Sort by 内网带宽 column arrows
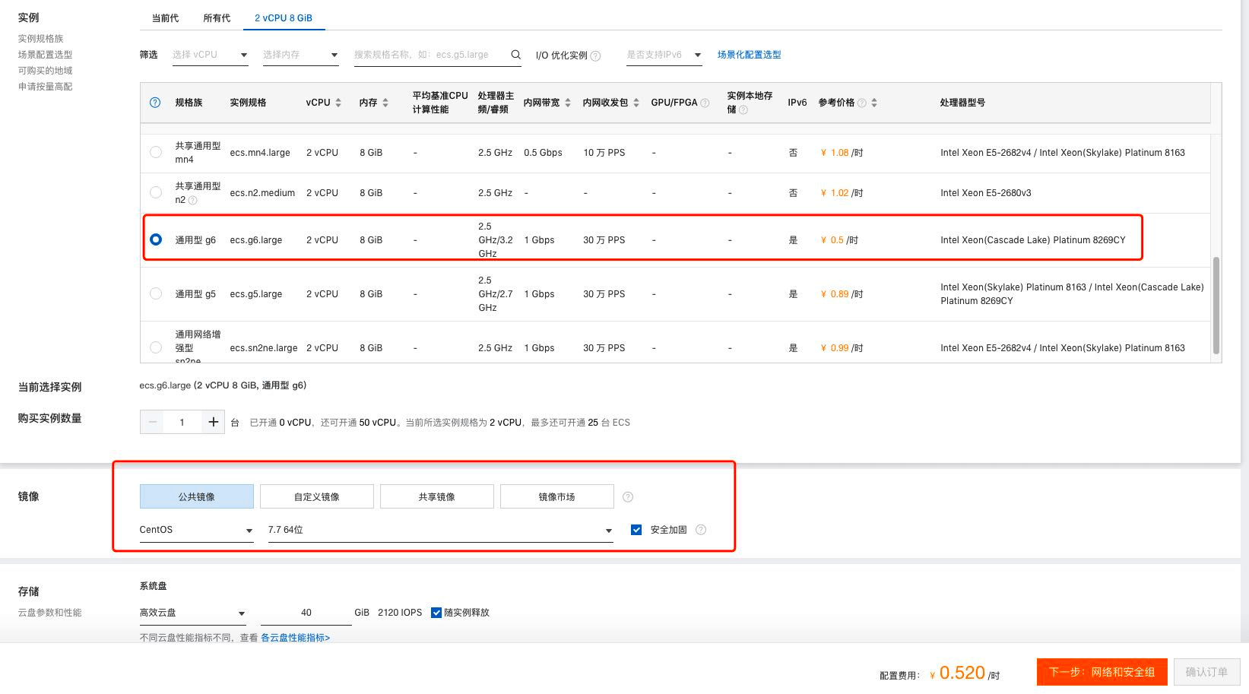1249x694 pixels. point(568,103)
